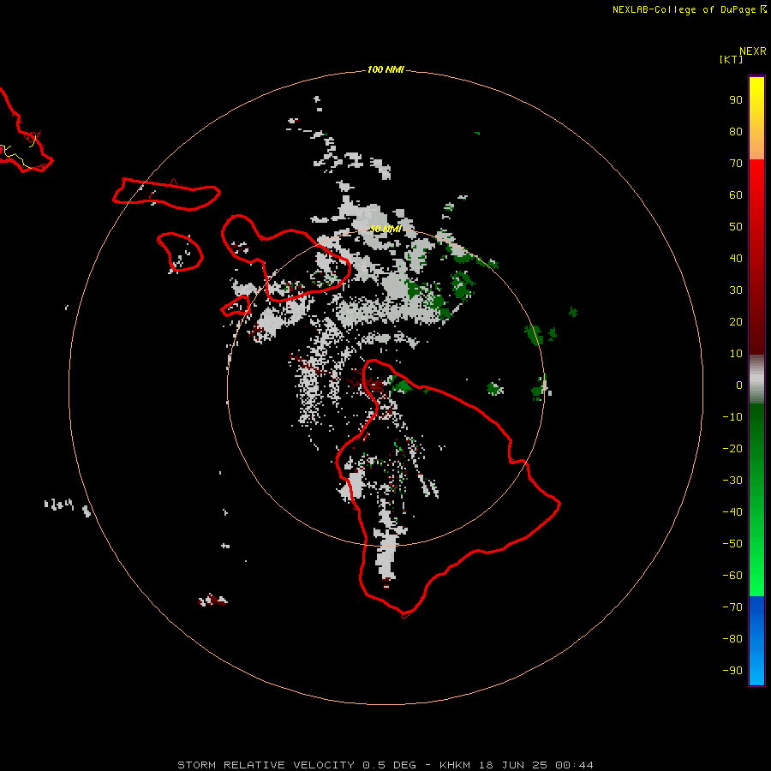Click the 40 value on velocity scale
Viewport: 771px width, 771px height.
[736, 258]
